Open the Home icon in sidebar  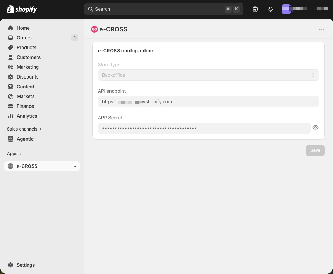coord(10,28)
